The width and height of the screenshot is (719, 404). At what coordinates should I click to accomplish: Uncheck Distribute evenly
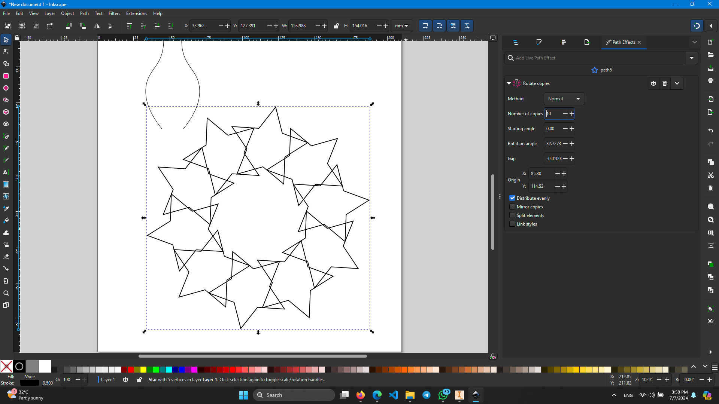512,198
